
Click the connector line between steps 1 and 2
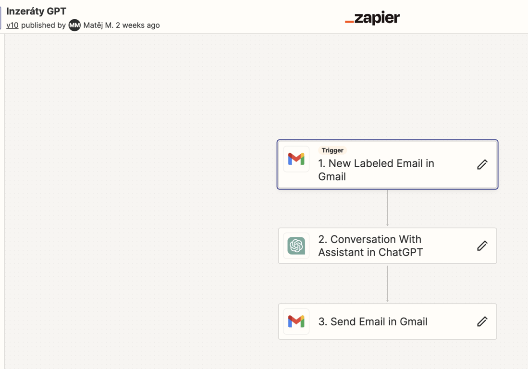(x=387, y=208)
